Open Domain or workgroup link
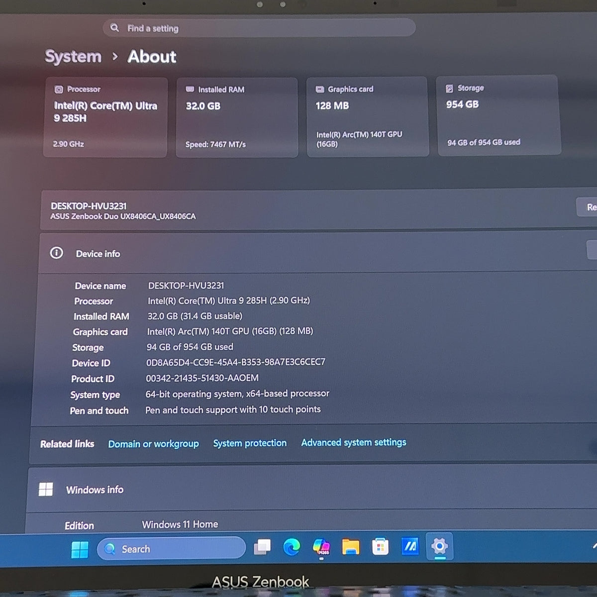The image size is (597, 597). (x=153, y=444)
